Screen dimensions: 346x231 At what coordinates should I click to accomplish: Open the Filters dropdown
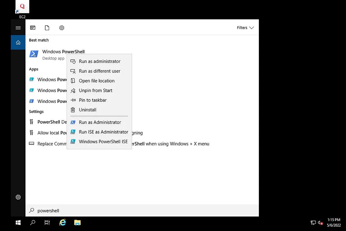coord(245,28)
